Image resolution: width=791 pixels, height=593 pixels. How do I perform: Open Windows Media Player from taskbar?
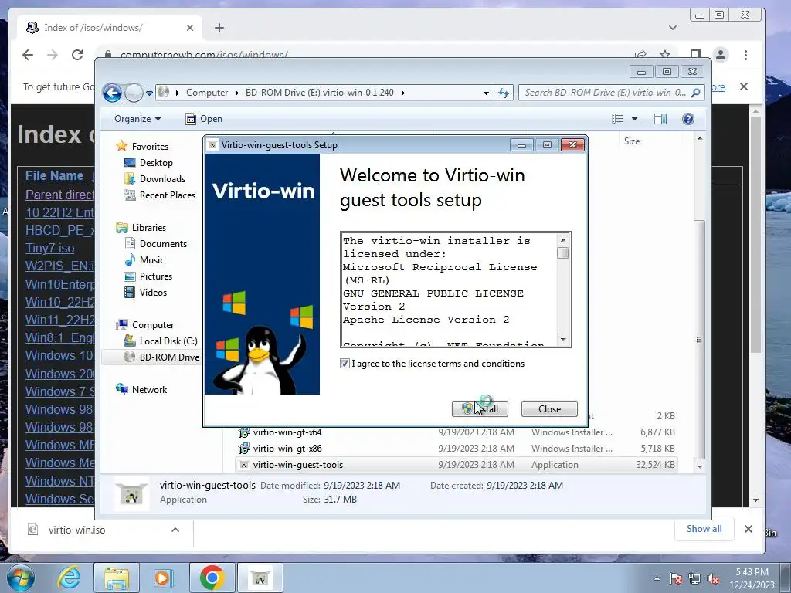tap(163, 578)
